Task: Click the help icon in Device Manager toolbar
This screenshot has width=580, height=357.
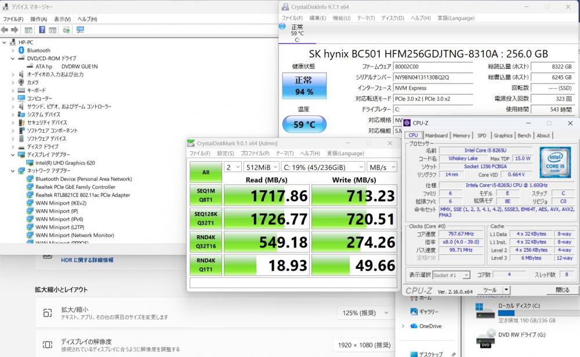Action: click(x=42, y=30)
